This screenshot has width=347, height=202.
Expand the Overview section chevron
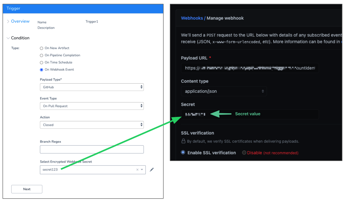[x=8, y=21]
